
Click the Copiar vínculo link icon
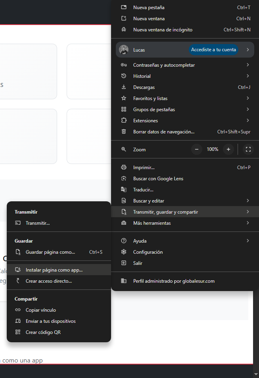coord(18,310)
